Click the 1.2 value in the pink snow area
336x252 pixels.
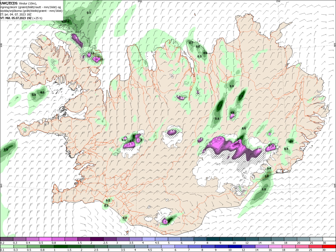pyautogui.click(x=218, y=139)
